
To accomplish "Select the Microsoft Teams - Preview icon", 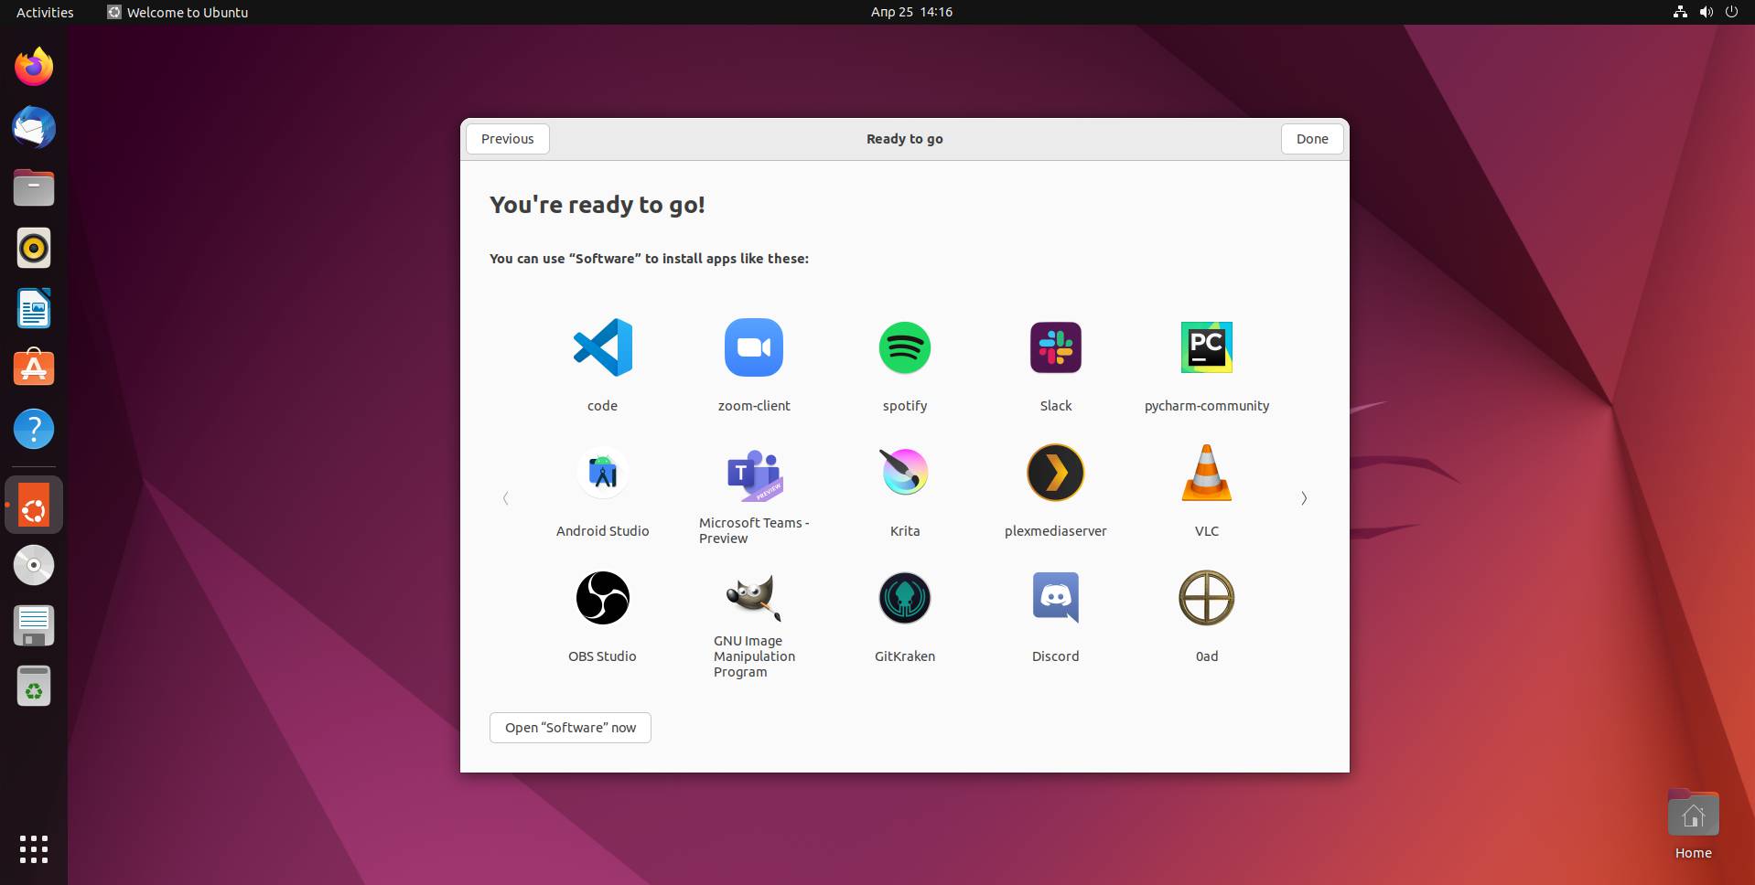I will [x=753, y=473].
